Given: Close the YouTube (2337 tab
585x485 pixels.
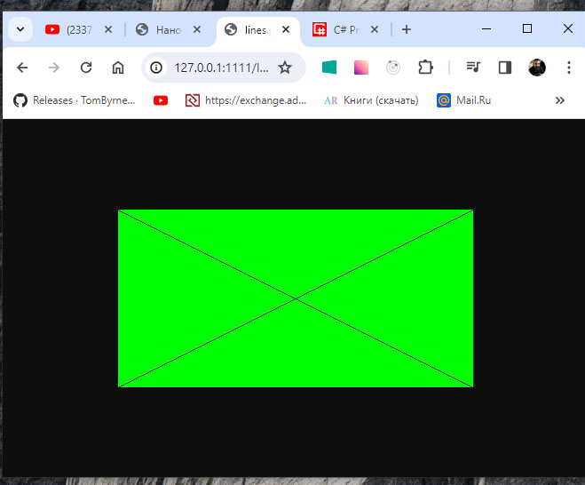Looking at the screenshot, I should (108, 29).
